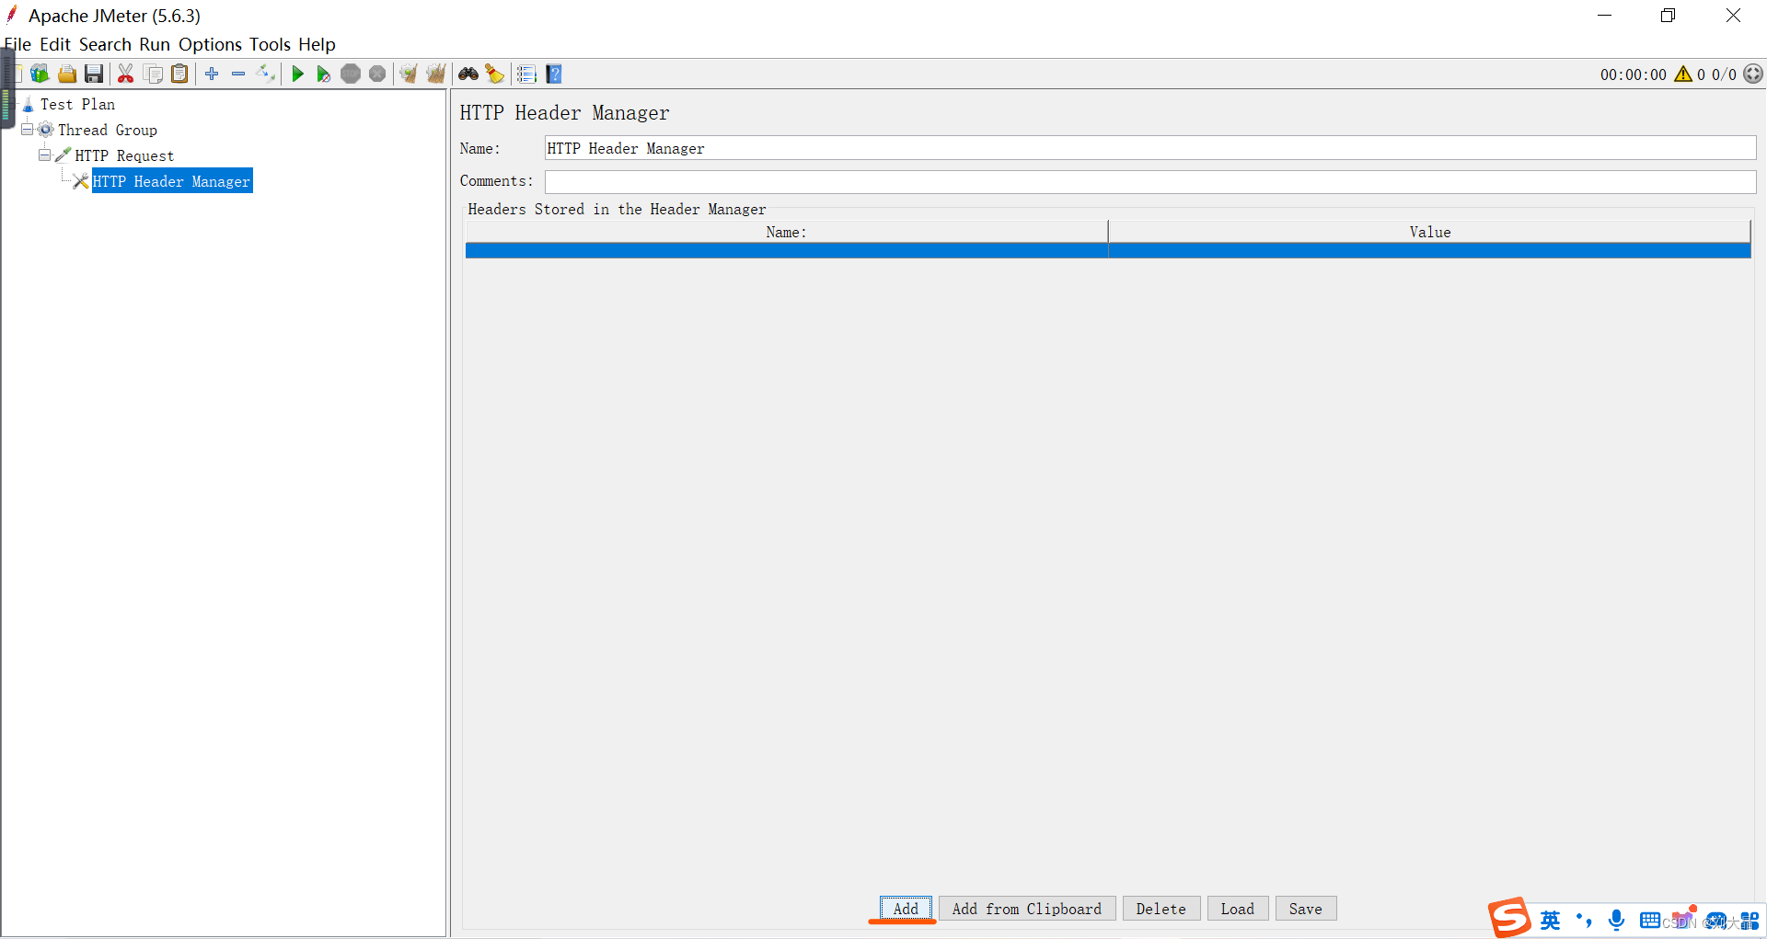Click the selected row's Value cell
The image size is (1767, 939).
click(1429, 251)
